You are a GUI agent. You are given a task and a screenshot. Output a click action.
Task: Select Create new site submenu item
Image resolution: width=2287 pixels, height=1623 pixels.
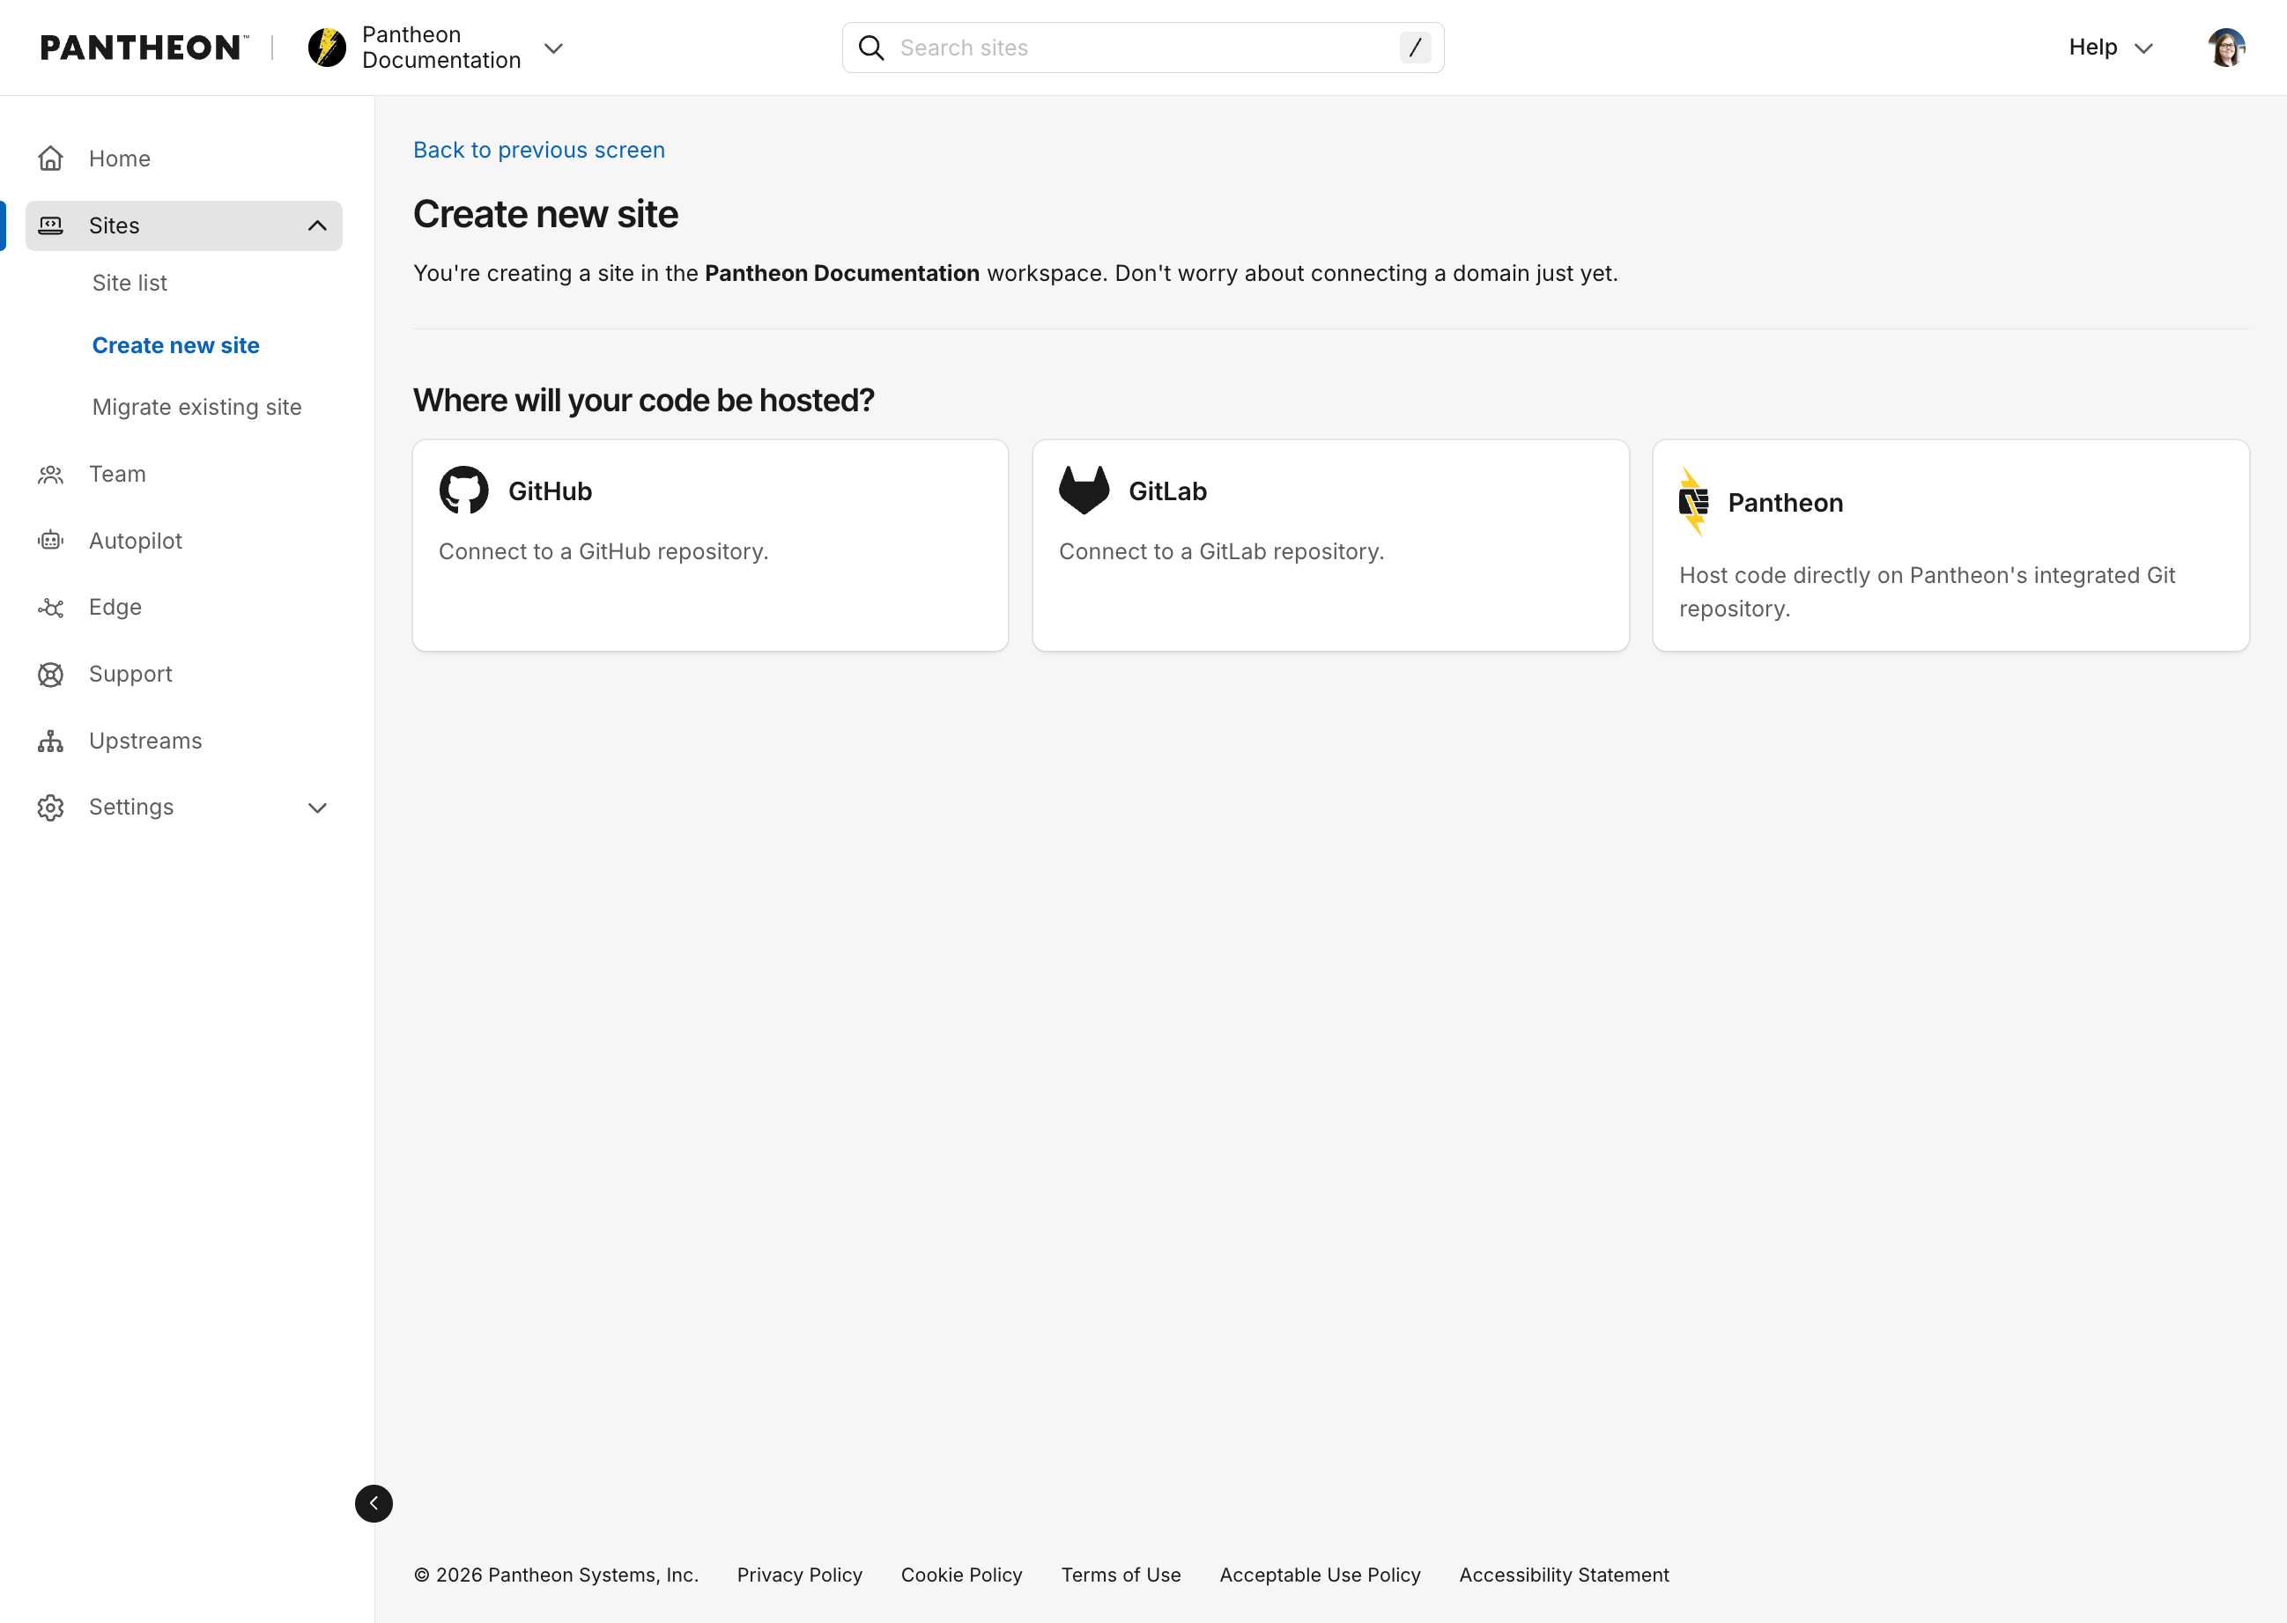click(176, 345)
